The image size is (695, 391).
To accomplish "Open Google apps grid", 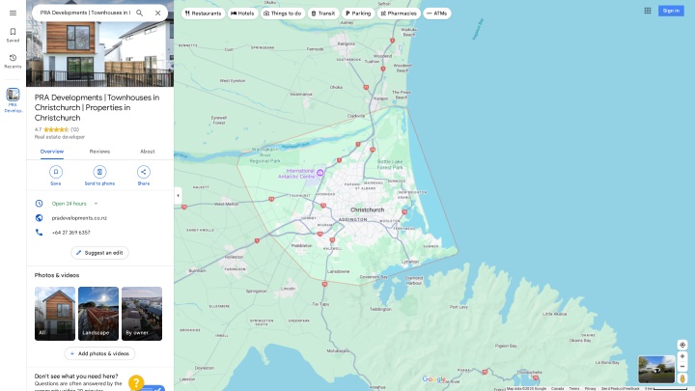I will [x=648, y=11].
